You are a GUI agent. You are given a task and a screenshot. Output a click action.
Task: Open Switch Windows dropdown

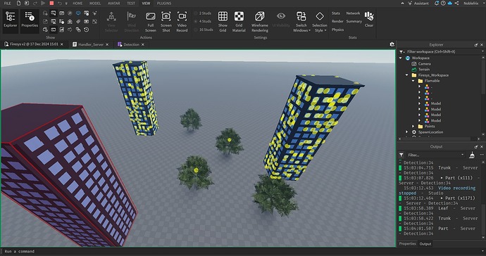301,22
